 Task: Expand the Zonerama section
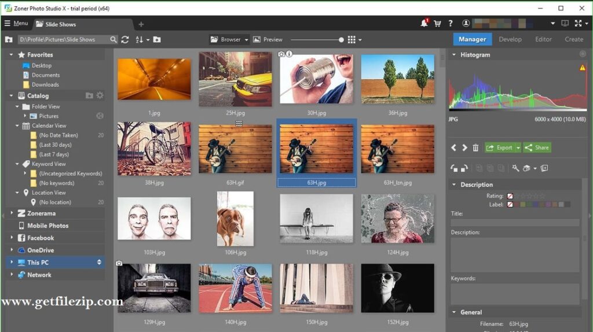[12, 213]
